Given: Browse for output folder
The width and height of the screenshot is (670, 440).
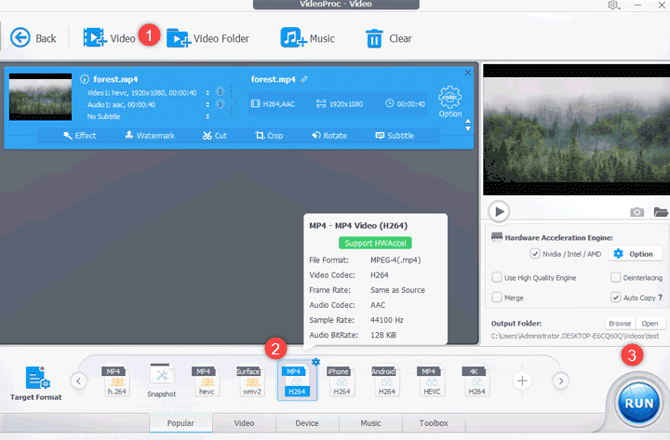Looking at the screenshot, I should click(x=620, y=324).
